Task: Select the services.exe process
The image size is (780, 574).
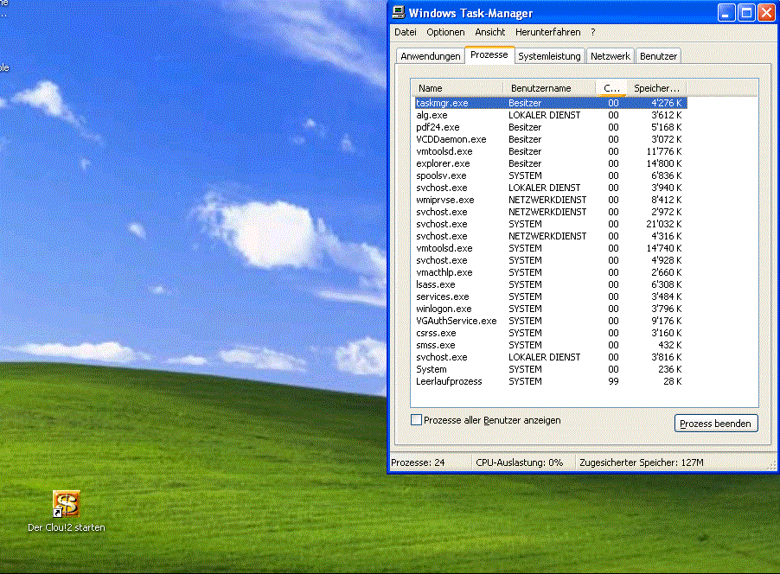Action: tap(551, 297)
